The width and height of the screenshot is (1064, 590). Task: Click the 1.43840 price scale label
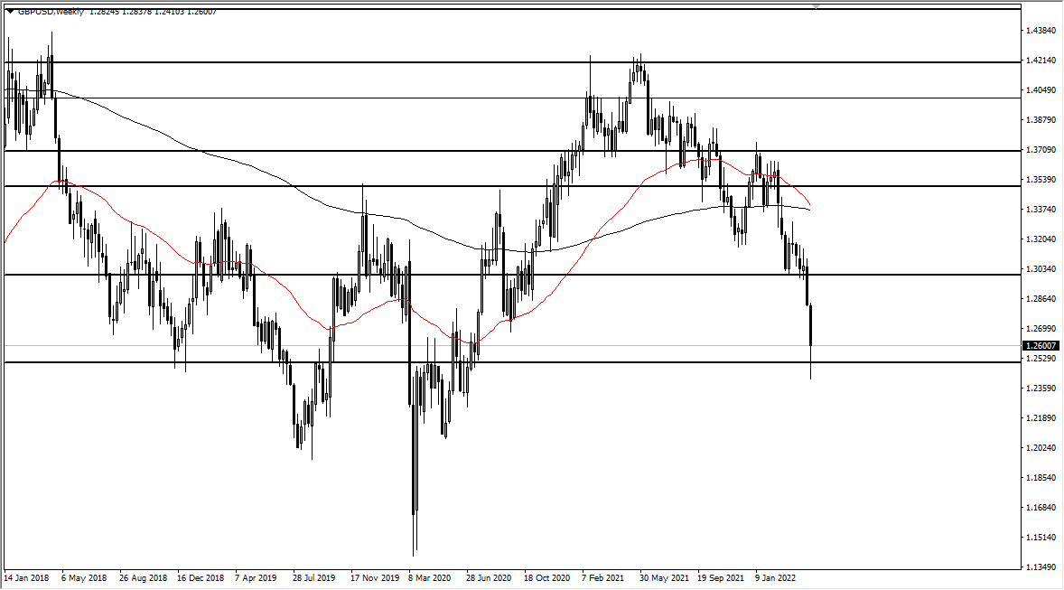(x=1041, y=29)
